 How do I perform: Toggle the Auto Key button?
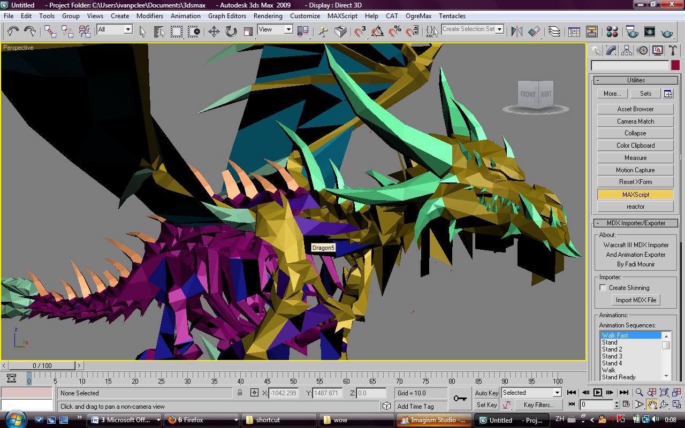tap(486, 393)
